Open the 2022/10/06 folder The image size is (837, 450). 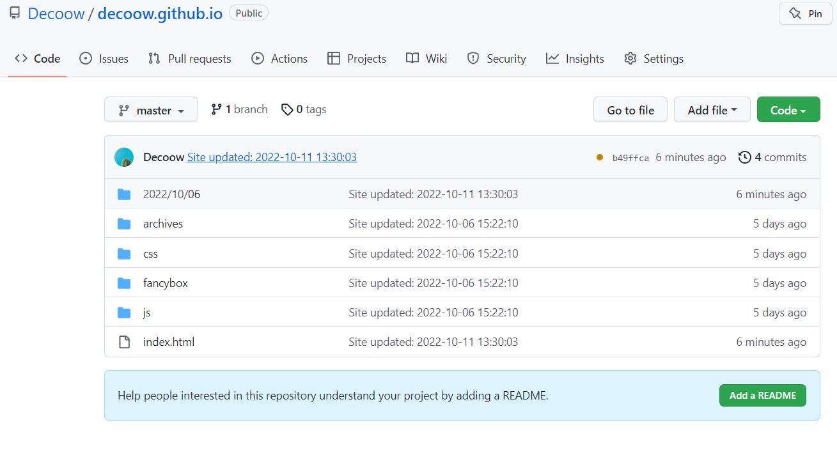tap(171, 194)
